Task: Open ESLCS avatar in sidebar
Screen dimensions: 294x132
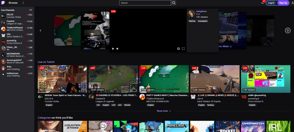Action: coord(3,16)
